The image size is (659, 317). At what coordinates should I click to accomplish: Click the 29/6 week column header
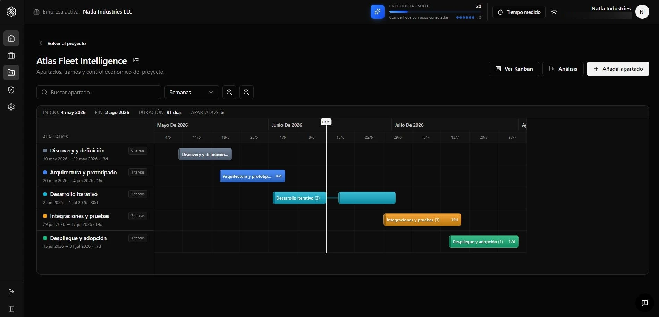pos(397,137)
